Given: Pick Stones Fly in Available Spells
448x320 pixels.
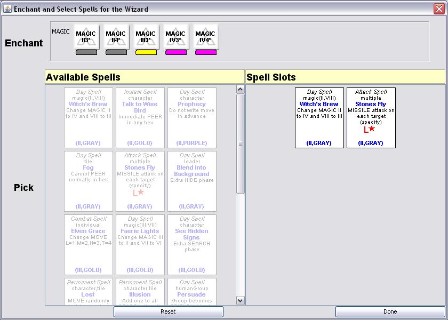Looking at the screenshot, I should coord(140,181).
